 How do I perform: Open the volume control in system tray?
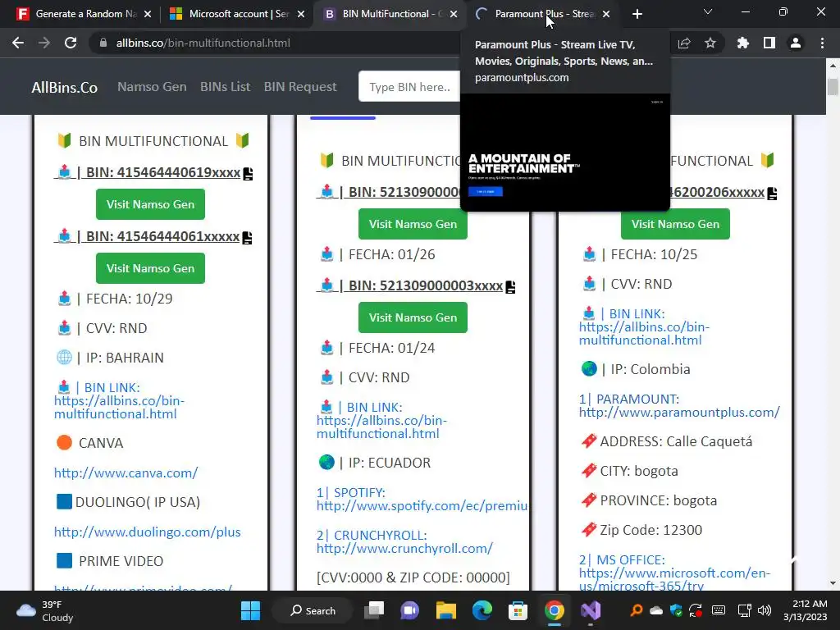coord(765,610)
